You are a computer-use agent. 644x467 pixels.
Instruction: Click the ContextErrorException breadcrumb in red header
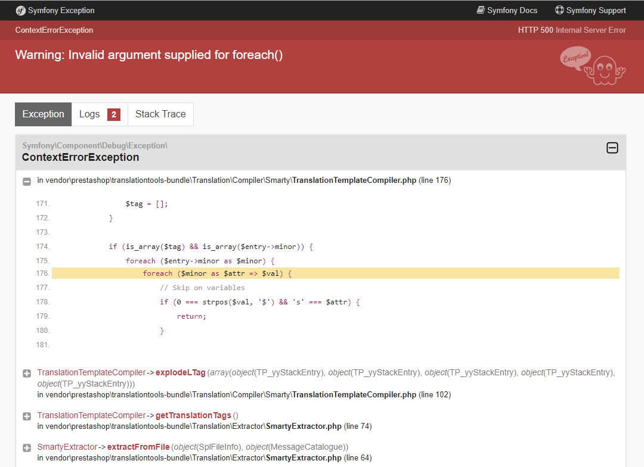54,30
